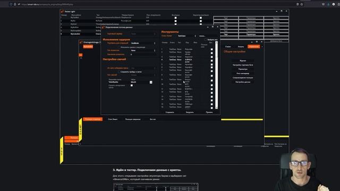Click article heading '3. Идём в тестер'
The height and width of the screenshot is (191, 340).
click(x=147, y=170)
